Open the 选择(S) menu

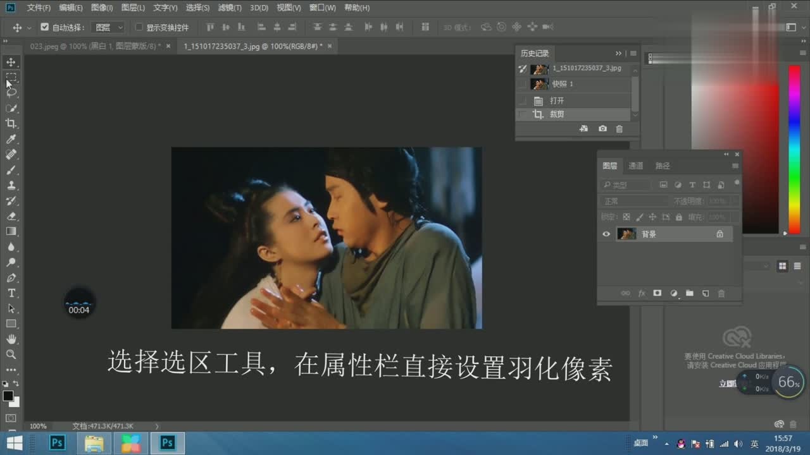[197, 8]
